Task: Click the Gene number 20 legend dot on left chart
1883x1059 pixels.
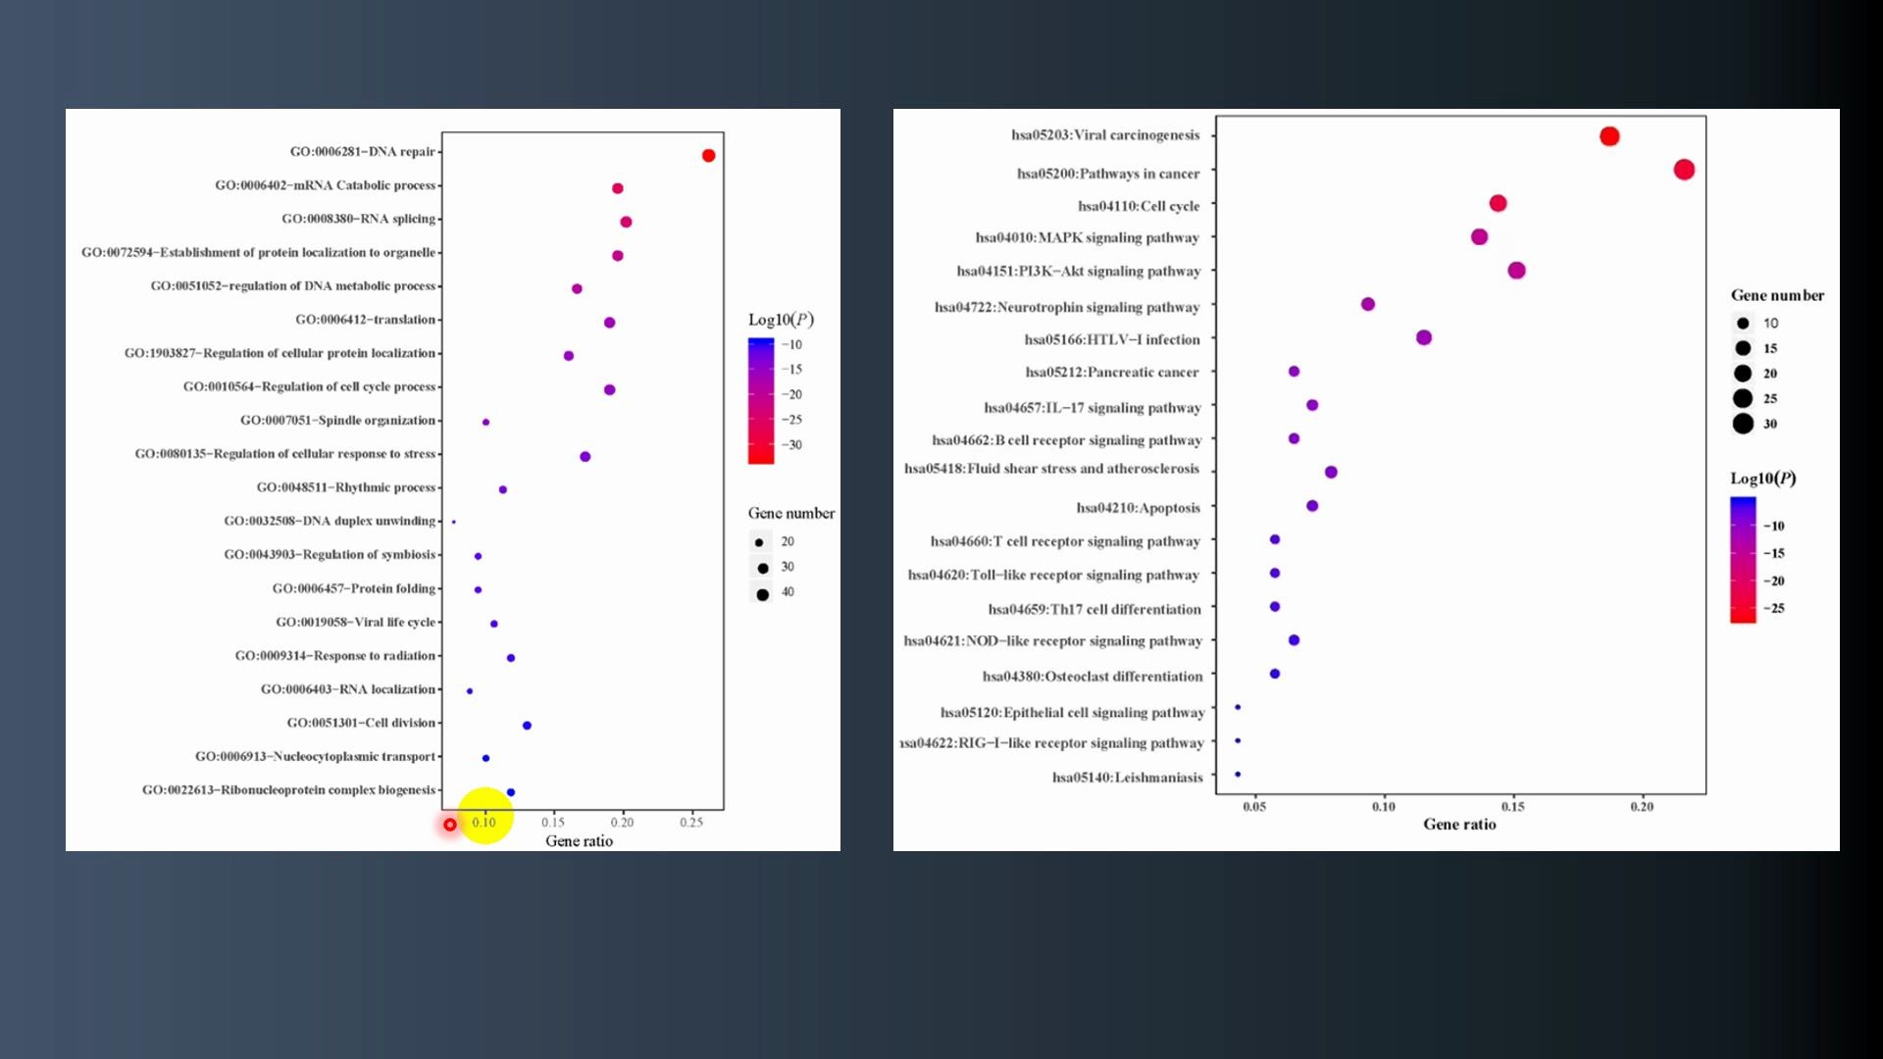Action: (759, 542)
